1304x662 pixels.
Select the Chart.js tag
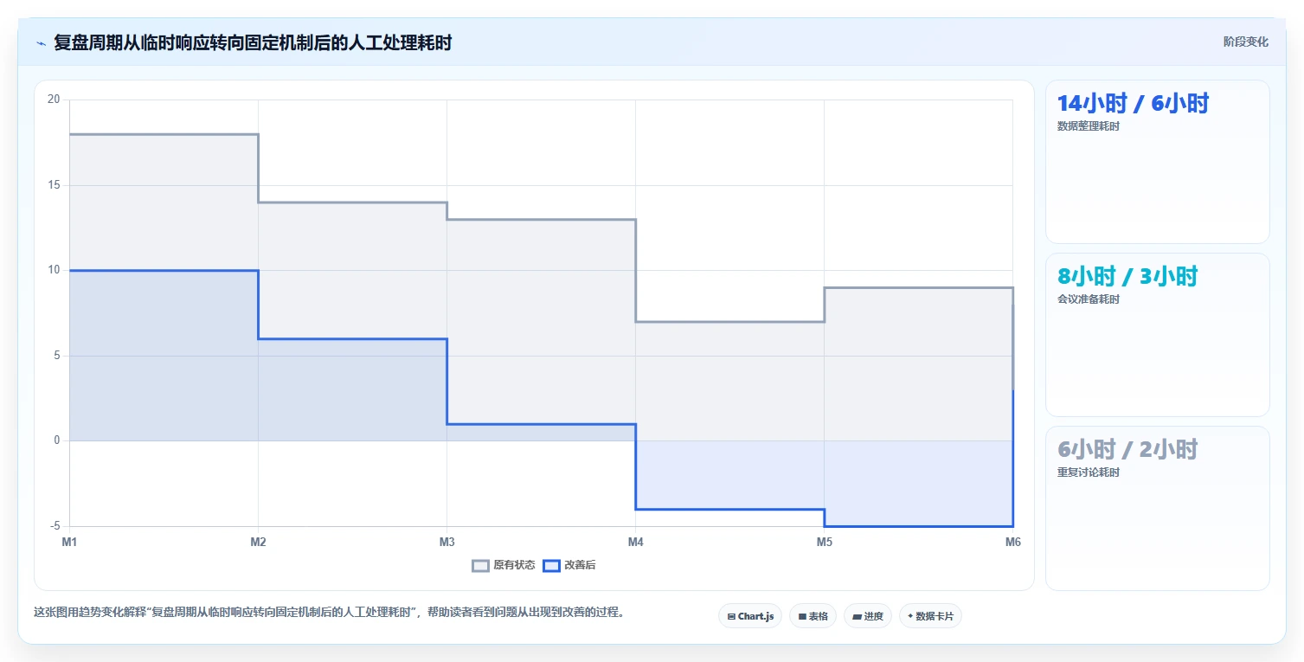[750, 616]
